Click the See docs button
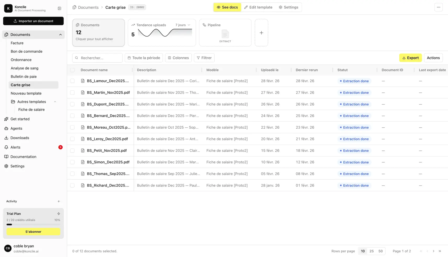The height and width of the screenshot is (257, 448). (227, 7)
